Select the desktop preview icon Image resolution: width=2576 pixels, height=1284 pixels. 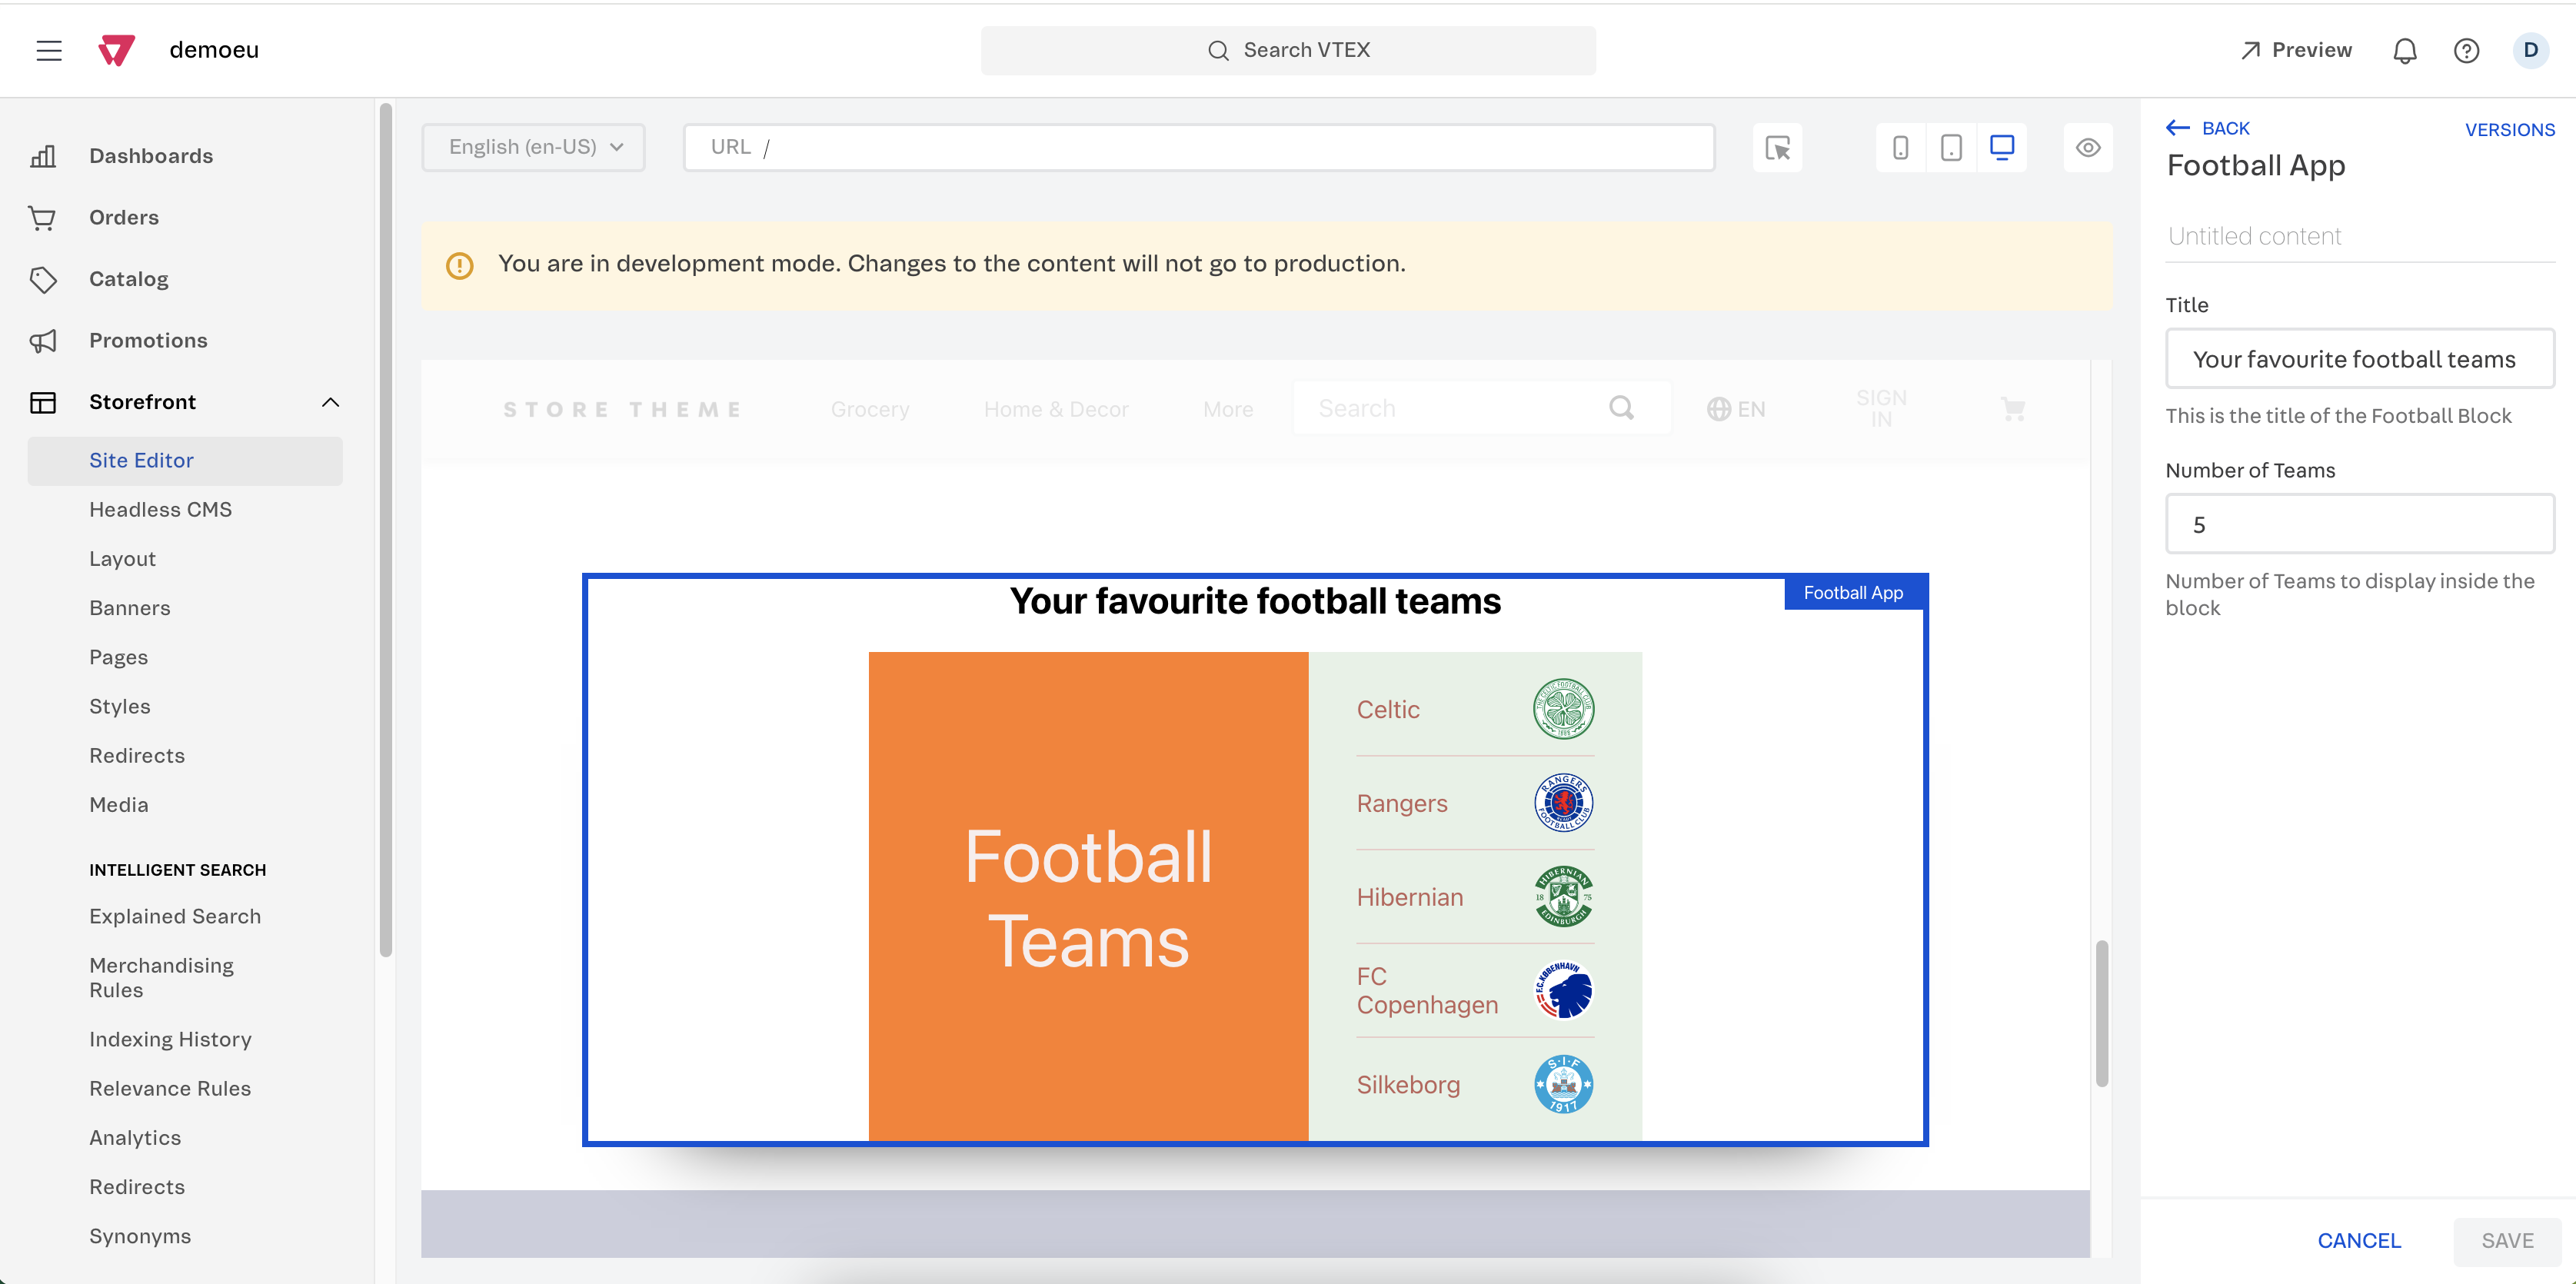(x=2002, y=146)
